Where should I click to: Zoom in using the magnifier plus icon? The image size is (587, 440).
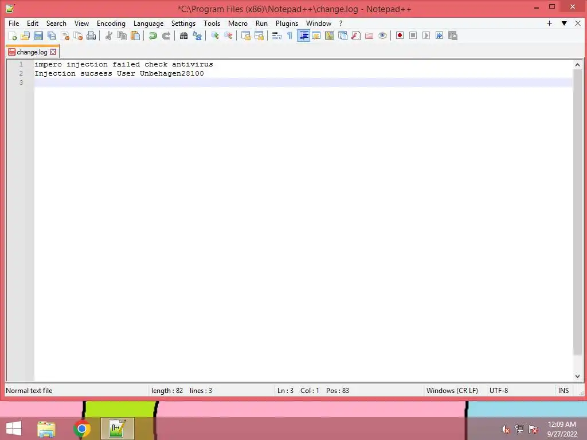click(x=214, y=36)
